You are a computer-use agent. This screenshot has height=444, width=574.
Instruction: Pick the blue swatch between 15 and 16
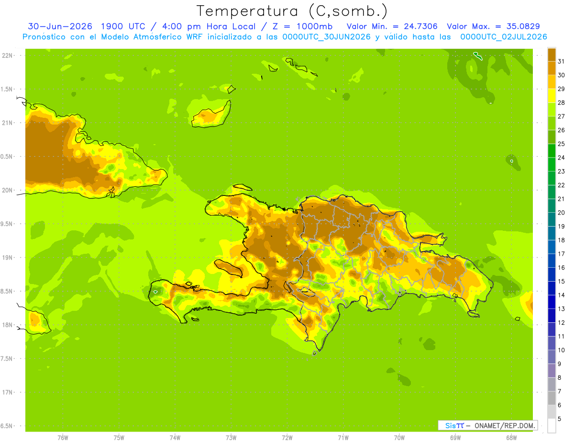(552, 274)
